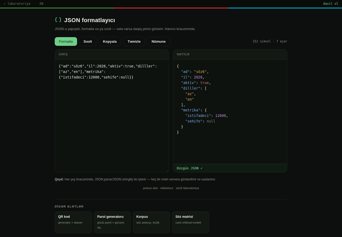This screenshot has width=342, height=237.
Task: Load a sample with the Nümunə button
Action: pyautogui.click(x=159, y=41)
